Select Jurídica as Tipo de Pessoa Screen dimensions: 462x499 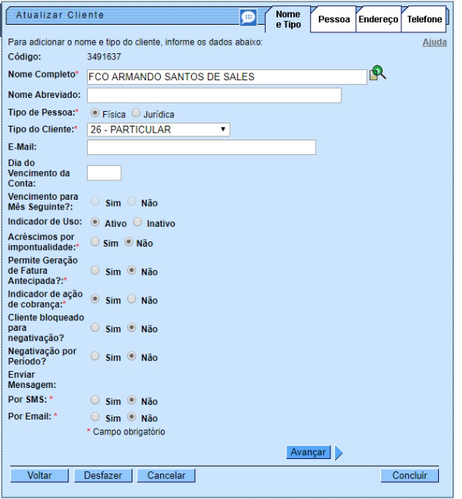[x=136, y=113]
